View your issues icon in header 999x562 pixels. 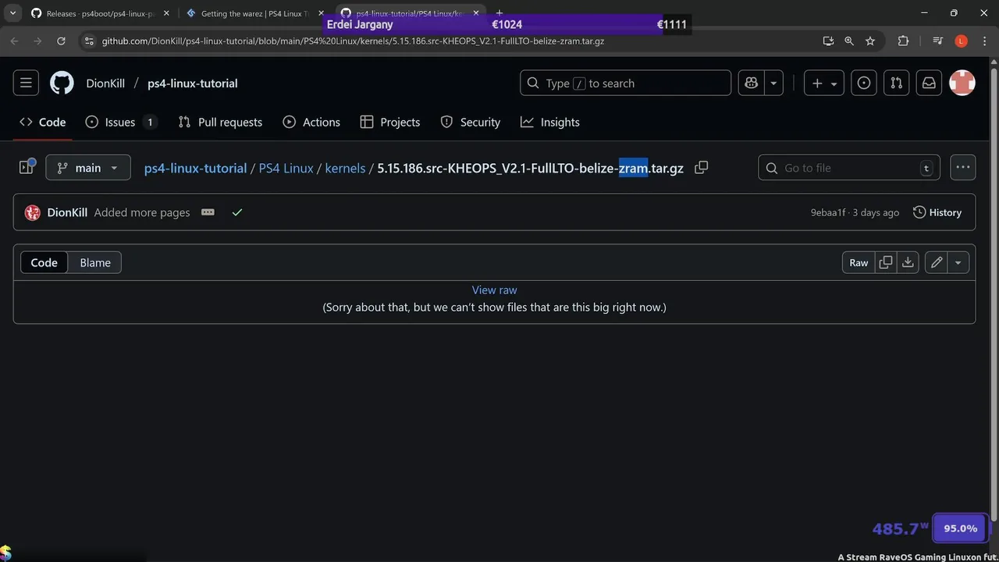[864, 83]
